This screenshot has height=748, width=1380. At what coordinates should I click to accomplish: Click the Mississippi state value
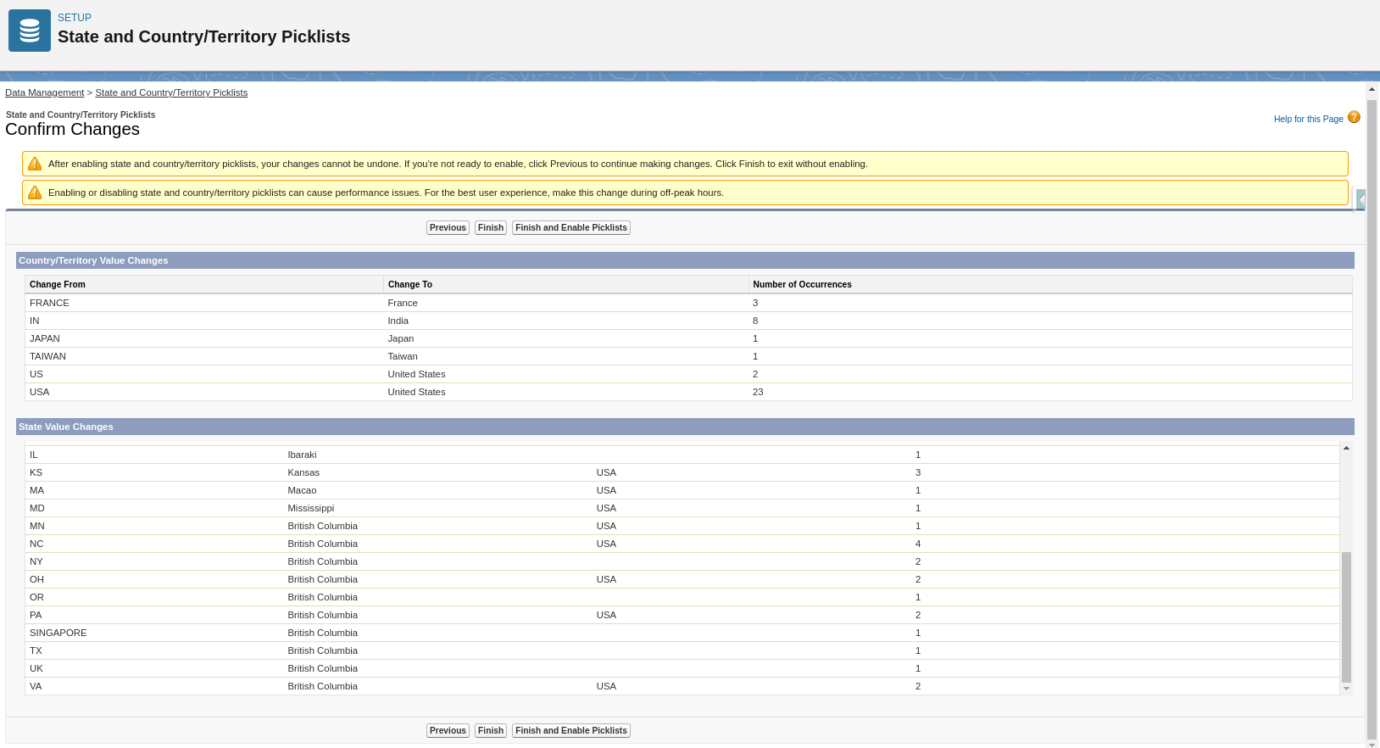(311, 508)
